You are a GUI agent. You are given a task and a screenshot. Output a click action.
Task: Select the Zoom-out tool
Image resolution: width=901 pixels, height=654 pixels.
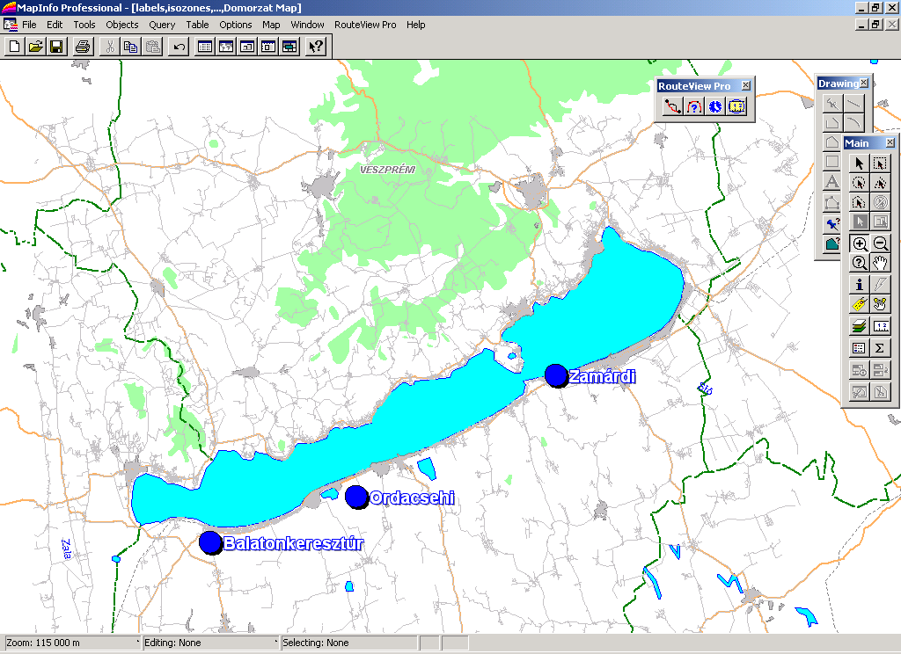881,244
